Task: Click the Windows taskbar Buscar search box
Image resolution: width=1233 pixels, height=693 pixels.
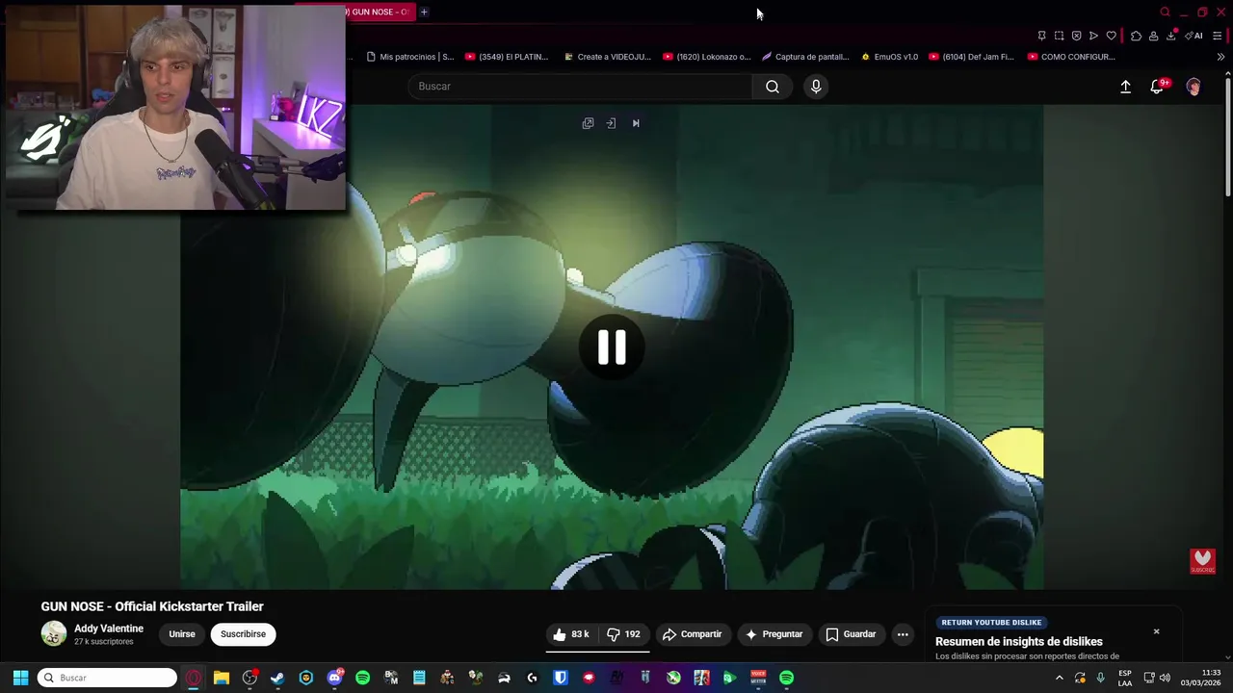Action: (107, 678)
